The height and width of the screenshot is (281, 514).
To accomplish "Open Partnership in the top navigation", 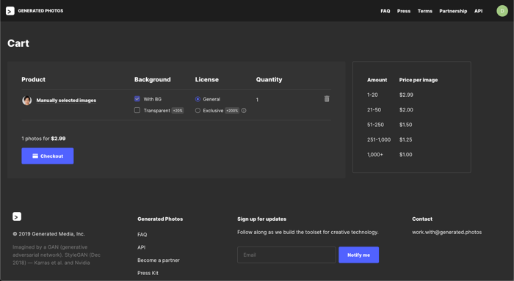I will [x=453, y=11].
